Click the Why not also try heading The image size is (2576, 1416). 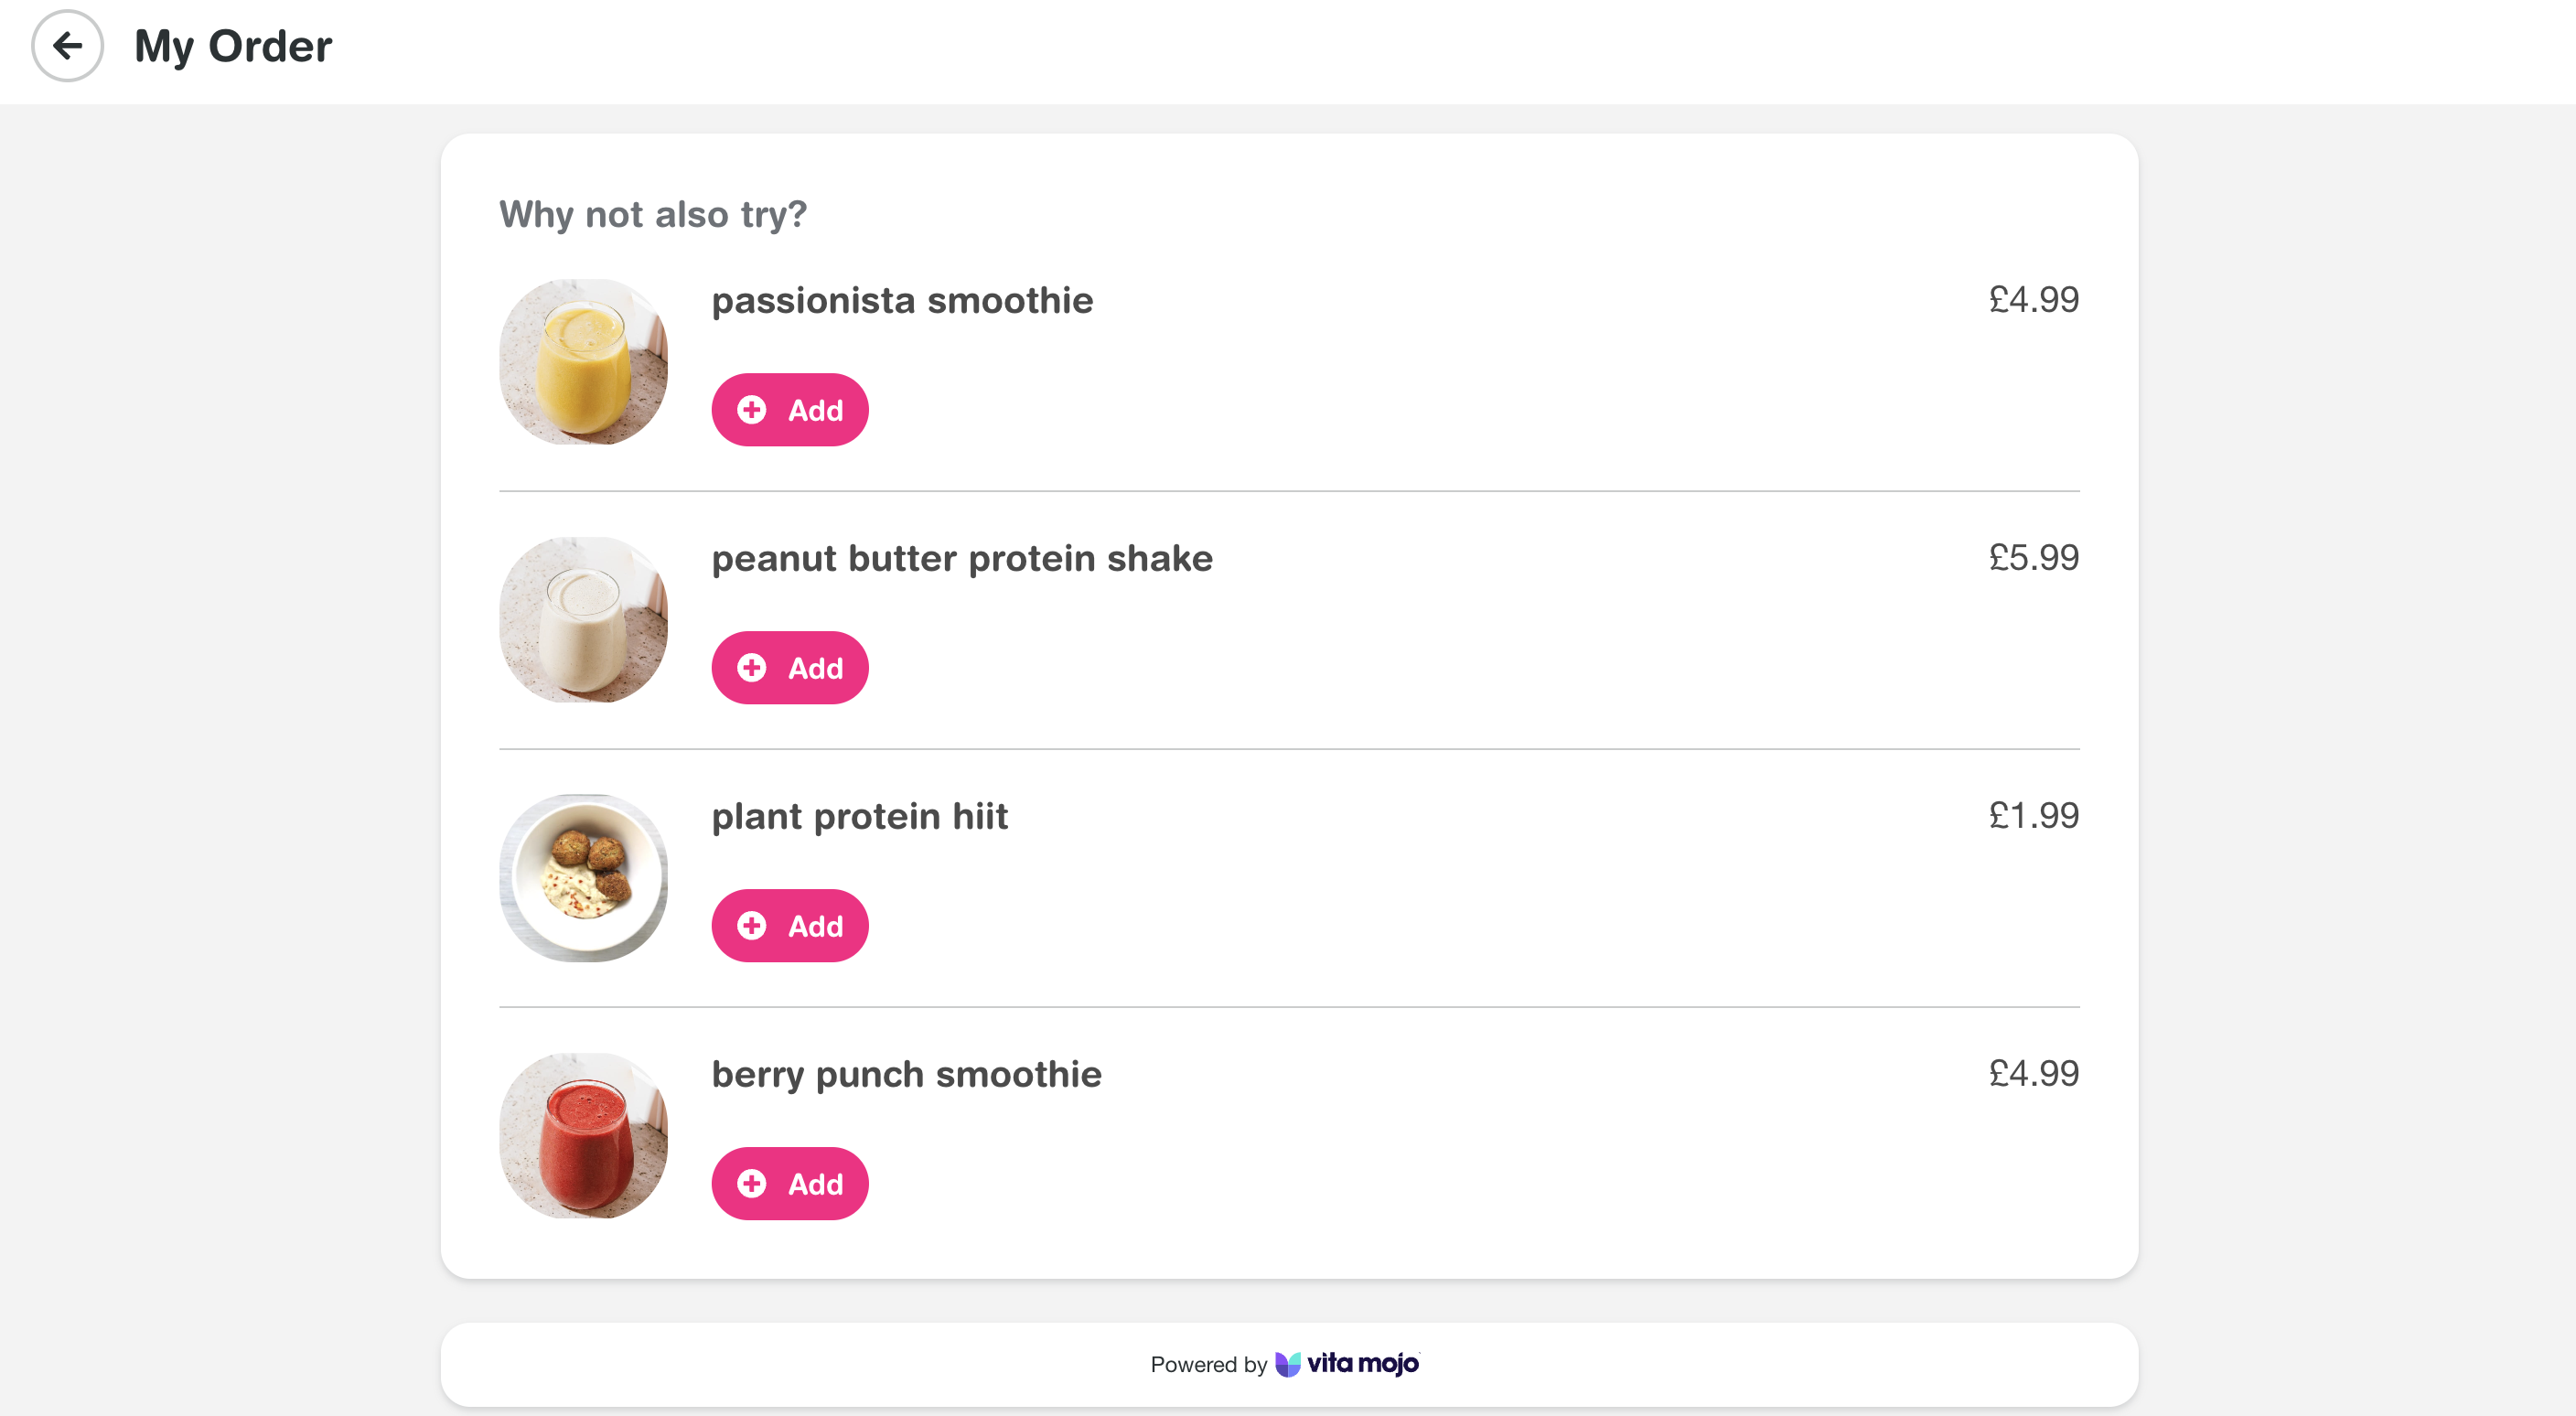click(652, 213)
